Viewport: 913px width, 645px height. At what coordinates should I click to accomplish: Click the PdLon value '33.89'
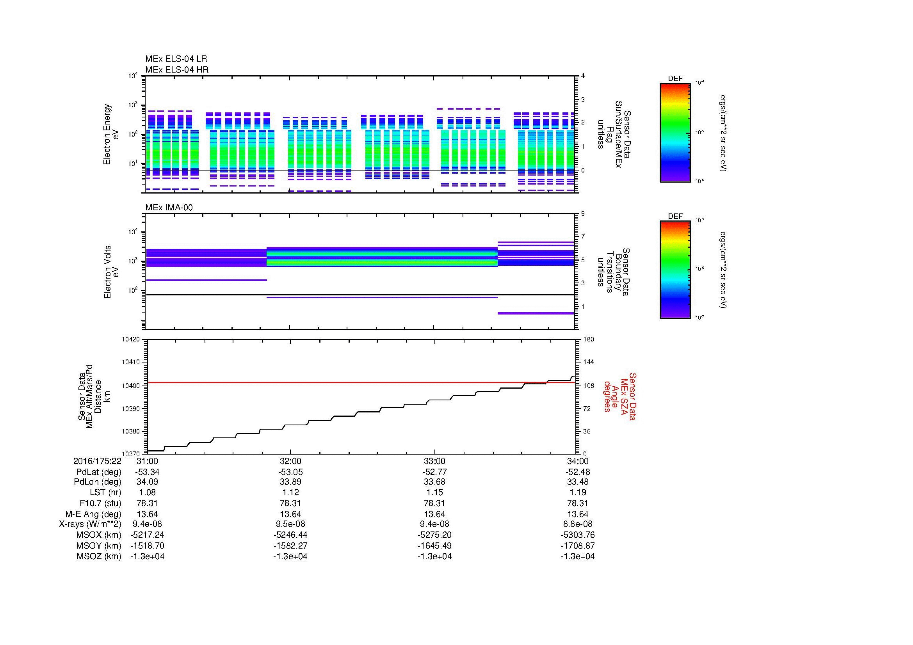click(x=291, y=482)
